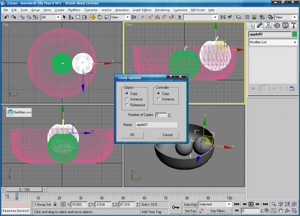The height and width of the screenshot is (216, 300).
Task: Switch to the Hierarchy command panel tab
Action: pyautogui.click(x=268, y=26)
